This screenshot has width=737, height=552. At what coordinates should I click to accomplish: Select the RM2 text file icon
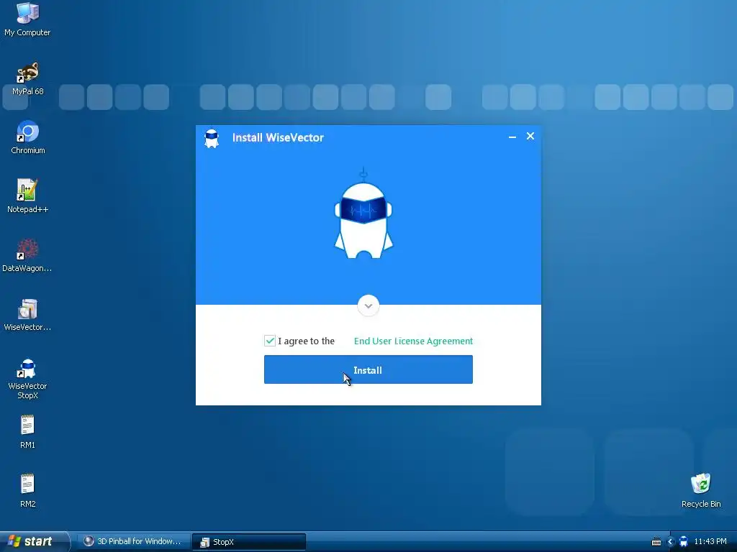(x=27, y=491)
